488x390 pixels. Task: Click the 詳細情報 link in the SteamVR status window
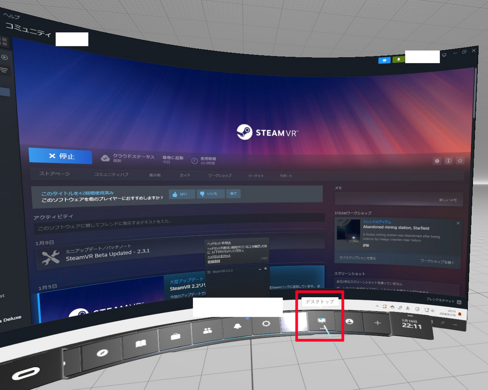[x=214, y=261]
